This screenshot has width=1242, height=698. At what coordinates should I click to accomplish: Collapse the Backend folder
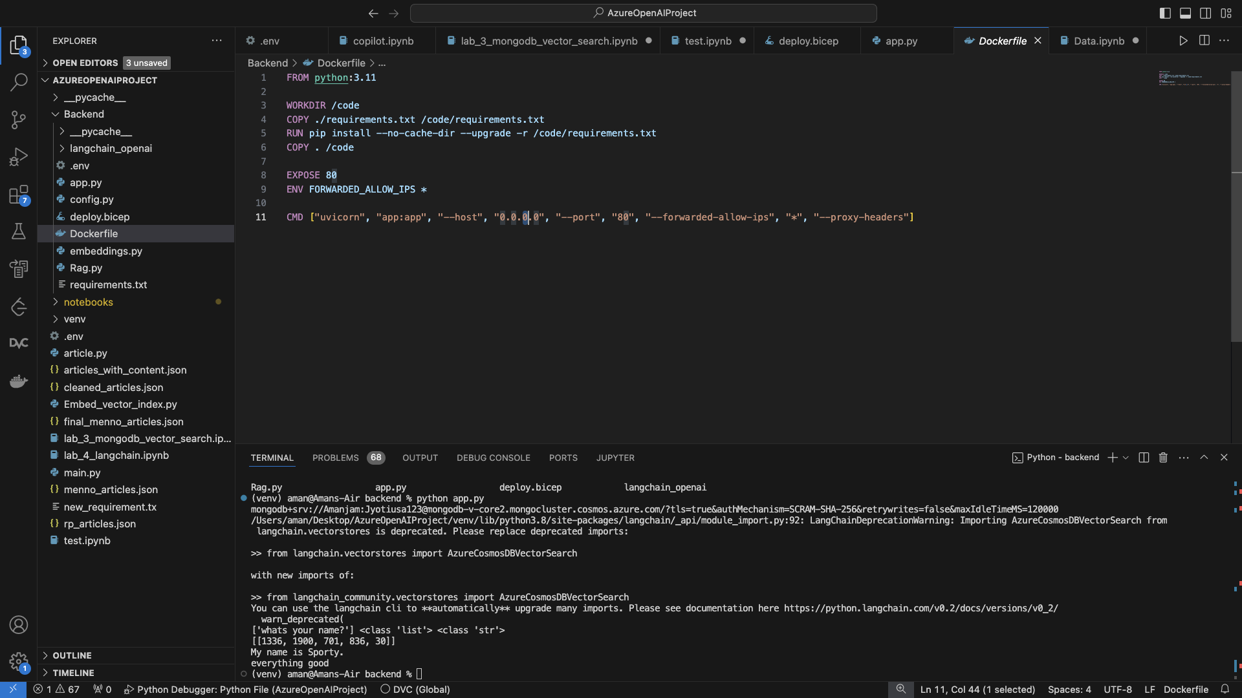83,114
